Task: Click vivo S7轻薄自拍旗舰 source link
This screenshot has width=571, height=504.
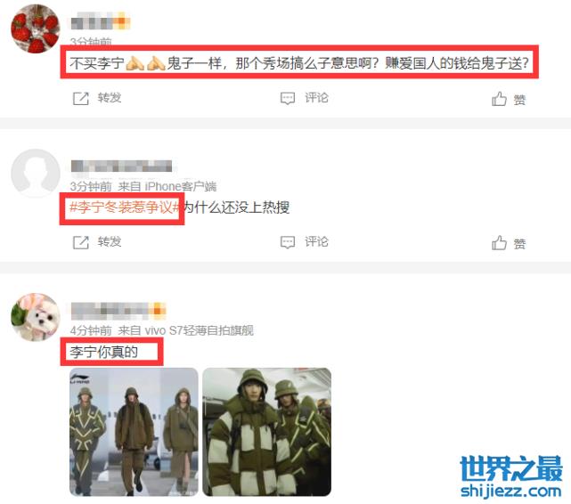Action: pyautogui.click(x=200, y=330)
